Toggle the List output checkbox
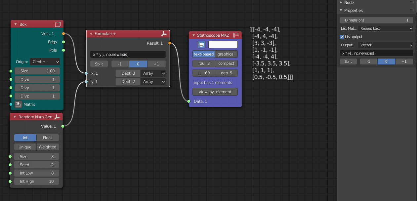Viewport: 417px width, 201px height. [342, 37]
